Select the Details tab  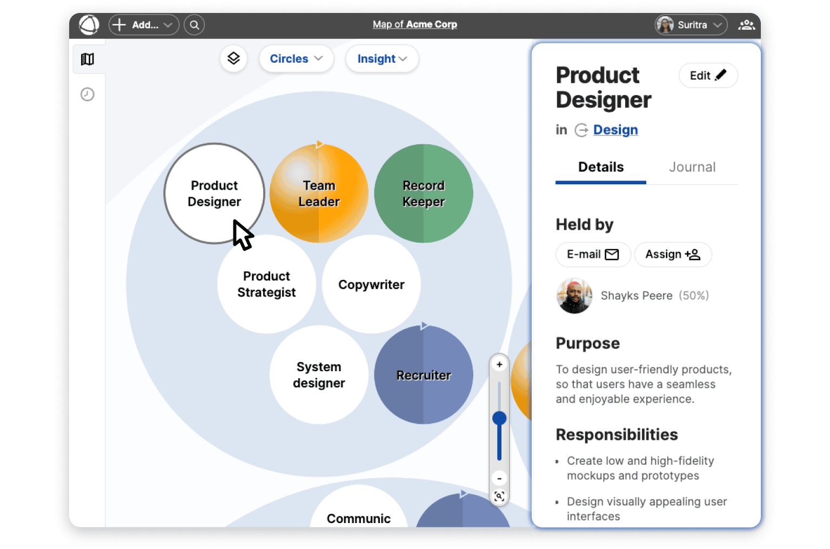pyautogui.click(x=600, y=167)
